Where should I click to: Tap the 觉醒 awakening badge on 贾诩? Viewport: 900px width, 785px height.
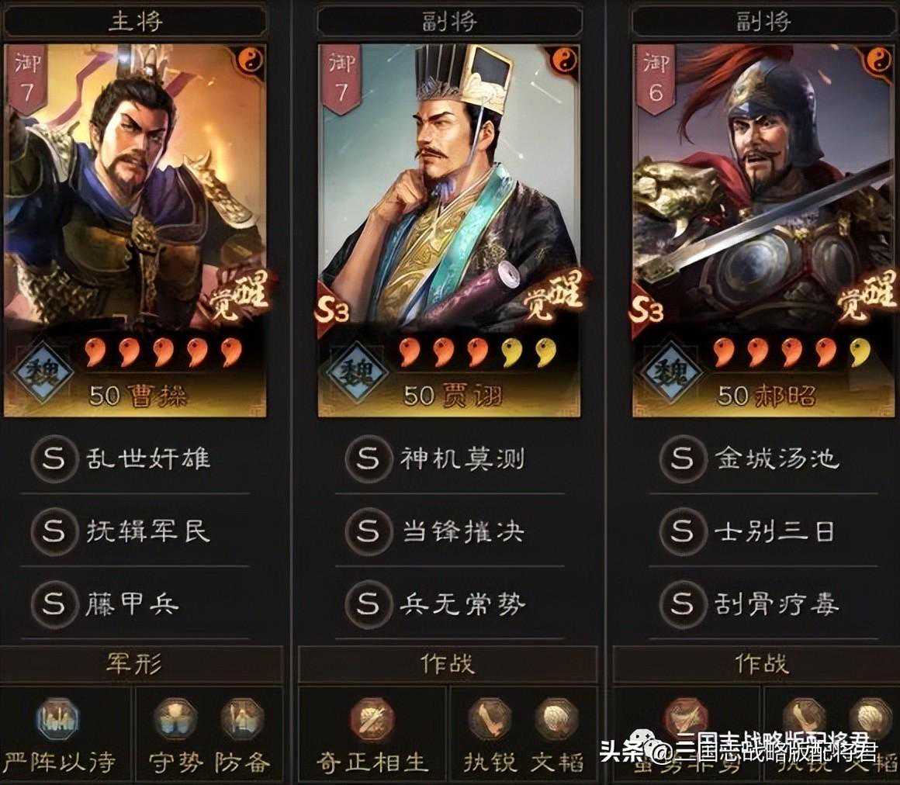pos(553,295)
